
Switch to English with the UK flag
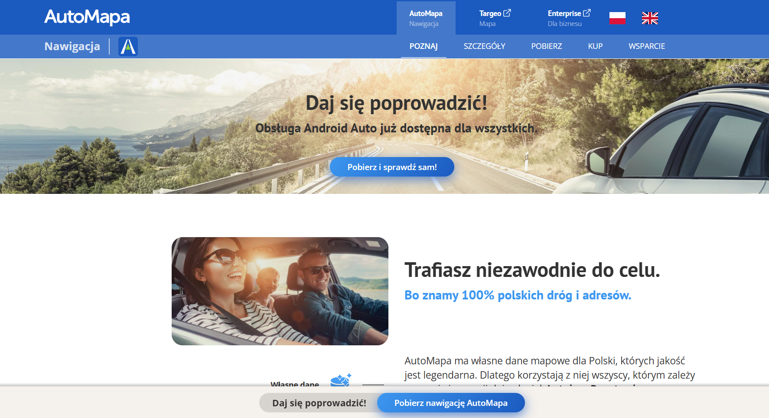[x=650, y=18]
